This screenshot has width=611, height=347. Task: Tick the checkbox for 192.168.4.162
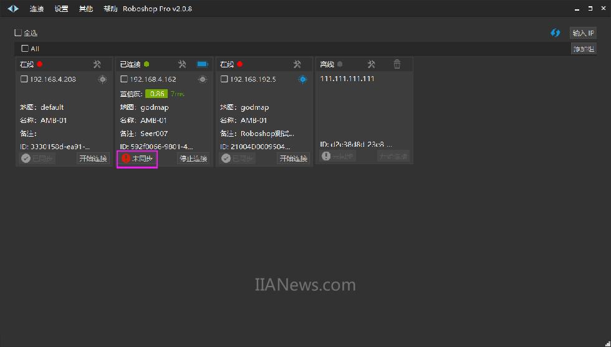[124, 79]
